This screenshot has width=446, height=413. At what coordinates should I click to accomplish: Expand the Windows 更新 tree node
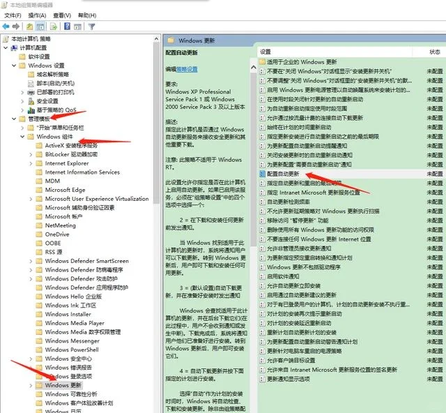tap(31, 385)
